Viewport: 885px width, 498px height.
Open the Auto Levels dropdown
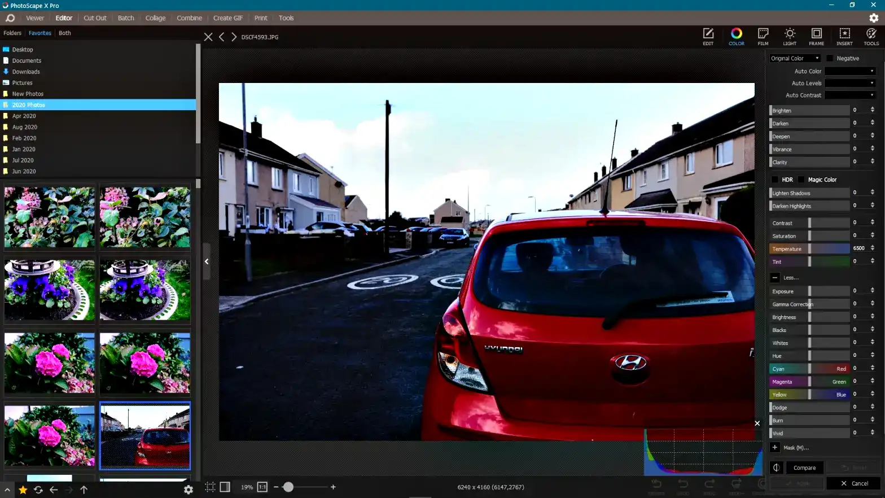pyautogui.click(x=850, y=83)
